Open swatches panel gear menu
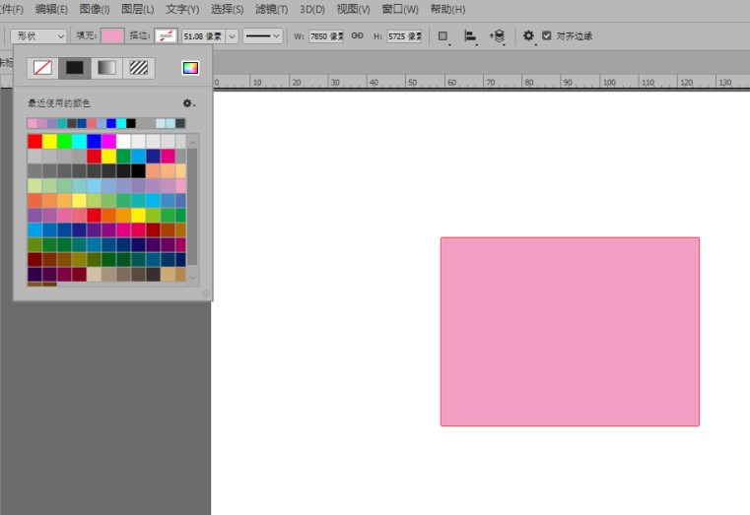 188,103
